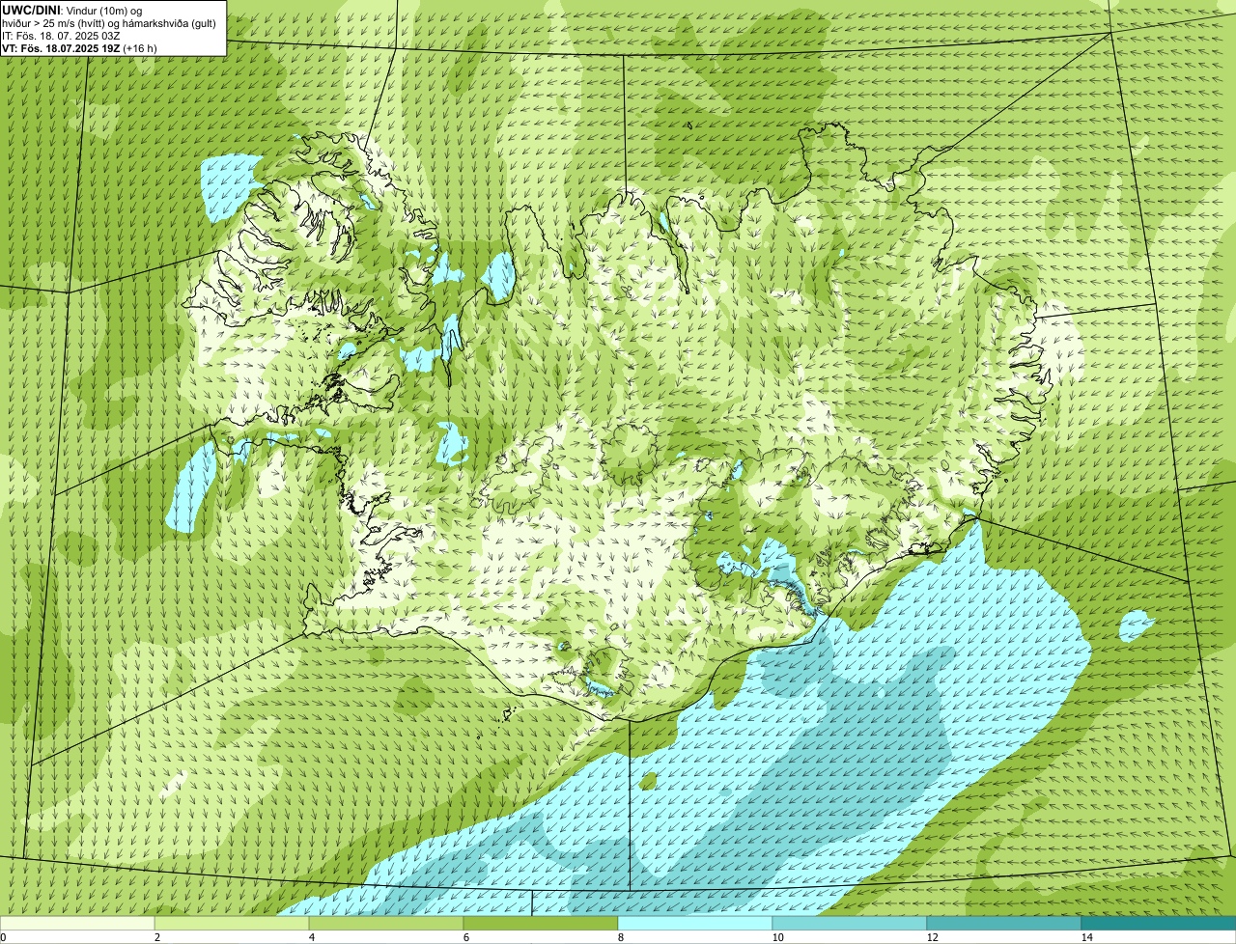Select the 4–6 m/s green color band
The height and width of the screenshot is (944, 1236).
click(386, 923)
